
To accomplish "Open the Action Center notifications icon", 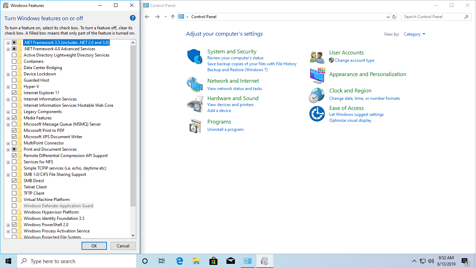I will pos(465,261).
